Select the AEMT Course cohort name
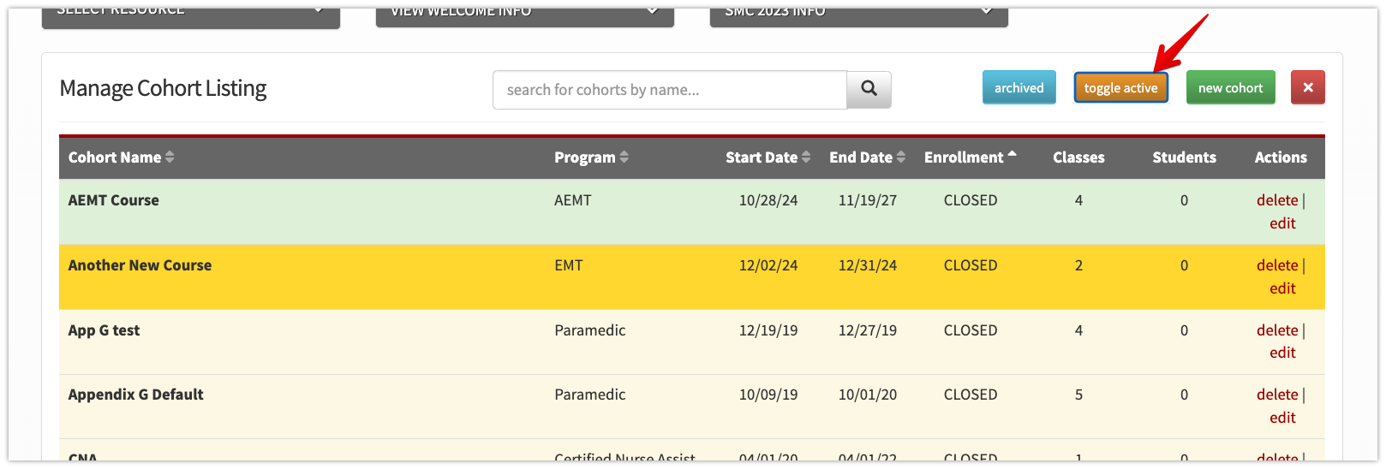1386x469 pixels. (x=114, y=200)
